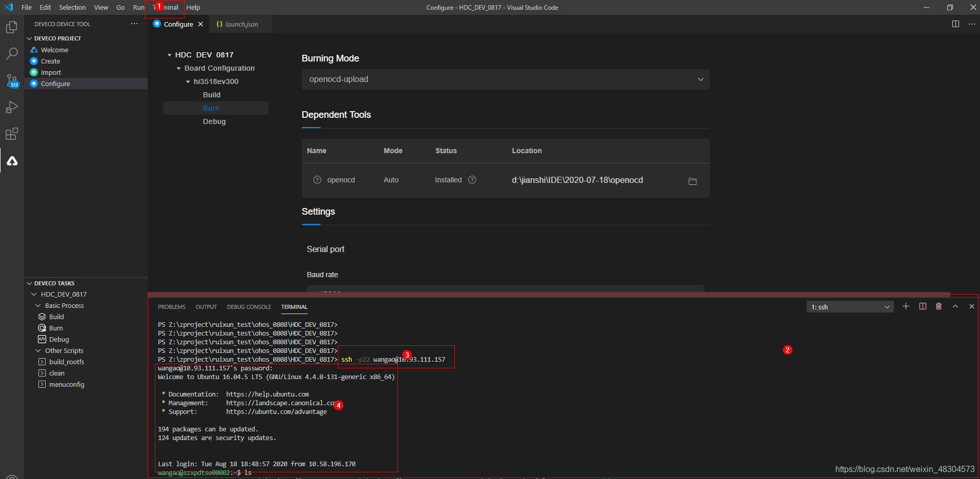Open editor more actions ellipsis menu
This screenshot has width=980, height=479.
(971, 24)
